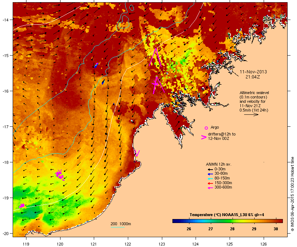Screen dimensions: 297x247
Task: Click the '150-300m' depth label
Action: 223,183
